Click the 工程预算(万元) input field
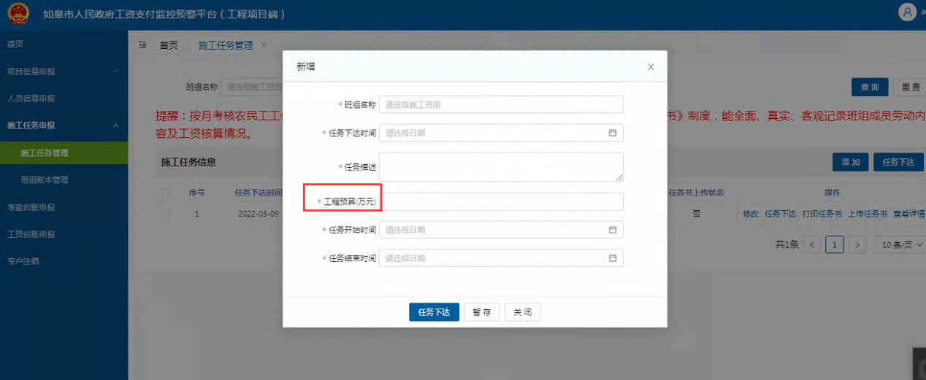The height and width of the screenshot is (380, 926). point(501,201)
